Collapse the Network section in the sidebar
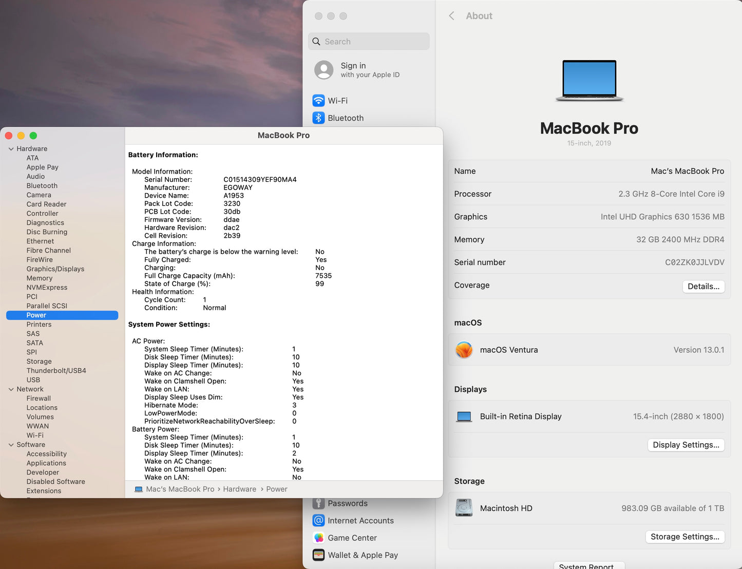This screenshot has height=569, width=742. 11,389
